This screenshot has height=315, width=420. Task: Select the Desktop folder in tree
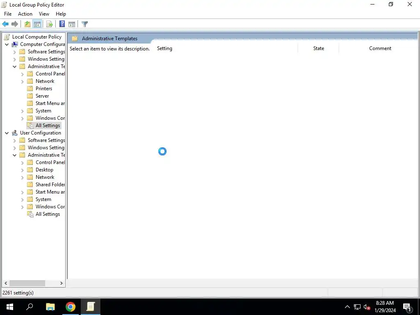click(44, 170)
